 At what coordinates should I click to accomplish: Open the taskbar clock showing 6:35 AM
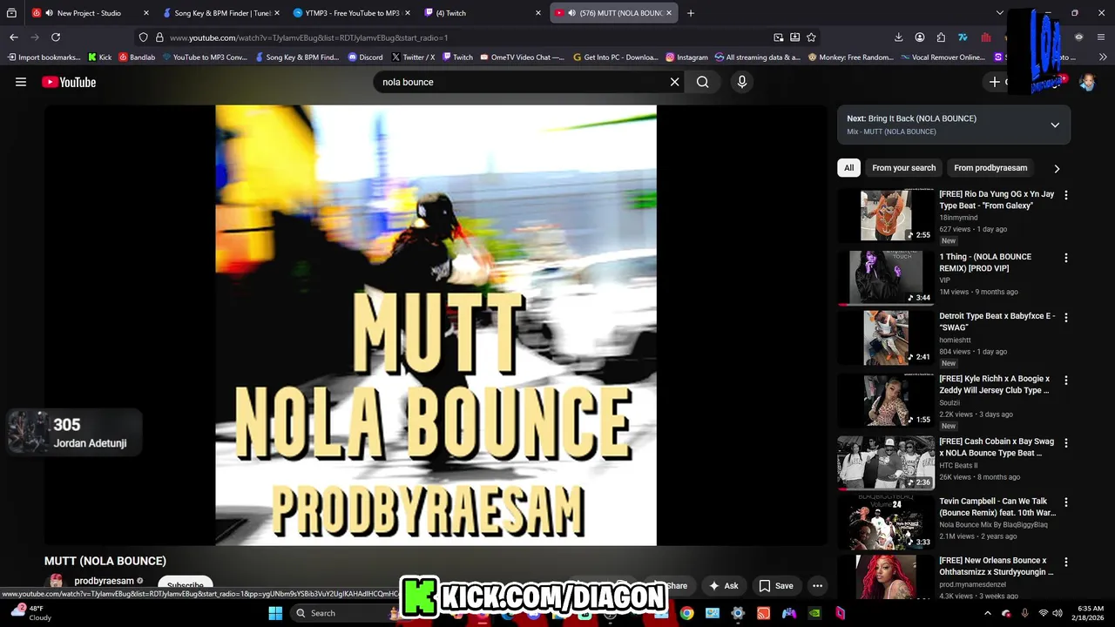point(1090,613)
